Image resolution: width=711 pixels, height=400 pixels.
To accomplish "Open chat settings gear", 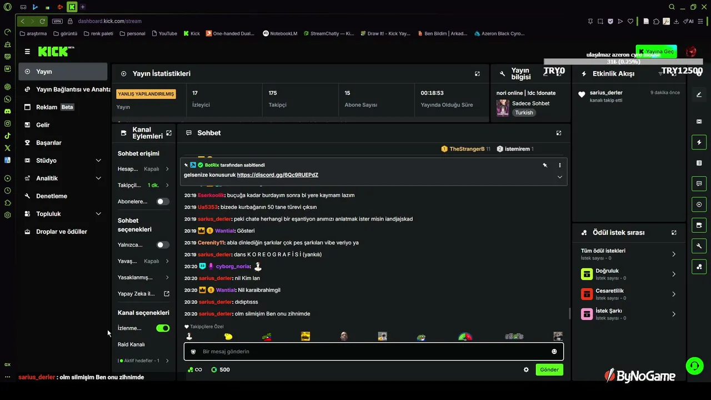I will click(x=526, y=369).
